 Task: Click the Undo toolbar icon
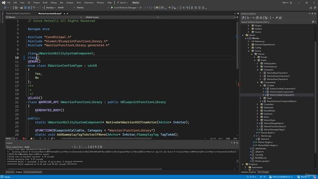[34, 8]
